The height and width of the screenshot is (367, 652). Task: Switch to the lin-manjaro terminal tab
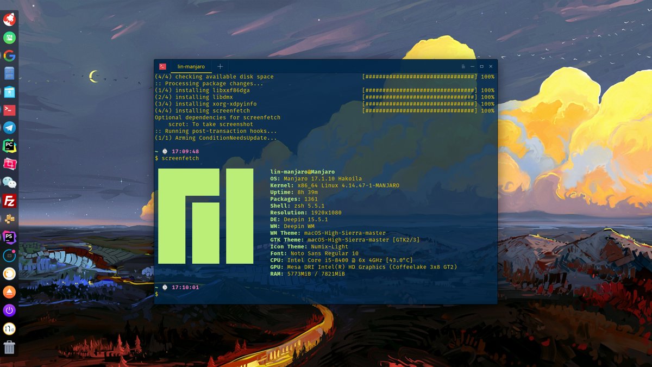pos(191,66)
